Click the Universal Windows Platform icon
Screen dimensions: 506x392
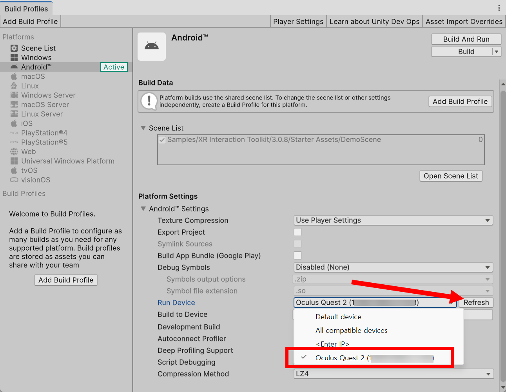point(14,161)
